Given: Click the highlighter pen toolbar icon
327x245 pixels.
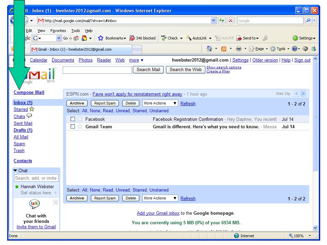Looking at the screenshot, I should pyautogui.click(x=265, y=38).
